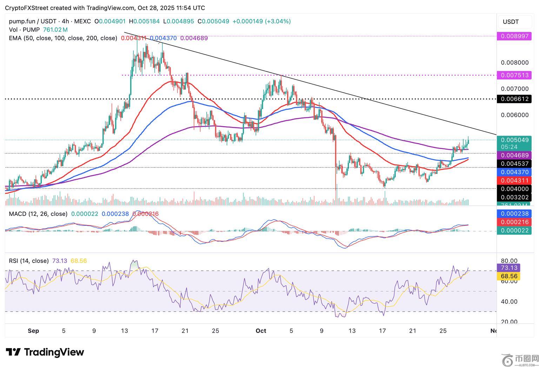This screenshot has width=539, height=367.
Task: Click the yellow 68.56 RSI axis tag
Action: pyautogui.click(x=509, y=276)
